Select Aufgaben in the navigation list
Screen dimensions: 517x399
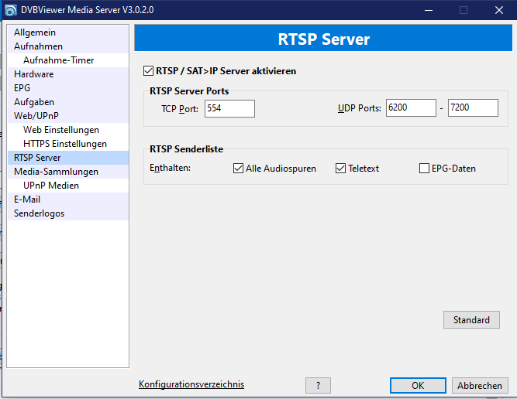pyautogui.click(x=68, y=102)
